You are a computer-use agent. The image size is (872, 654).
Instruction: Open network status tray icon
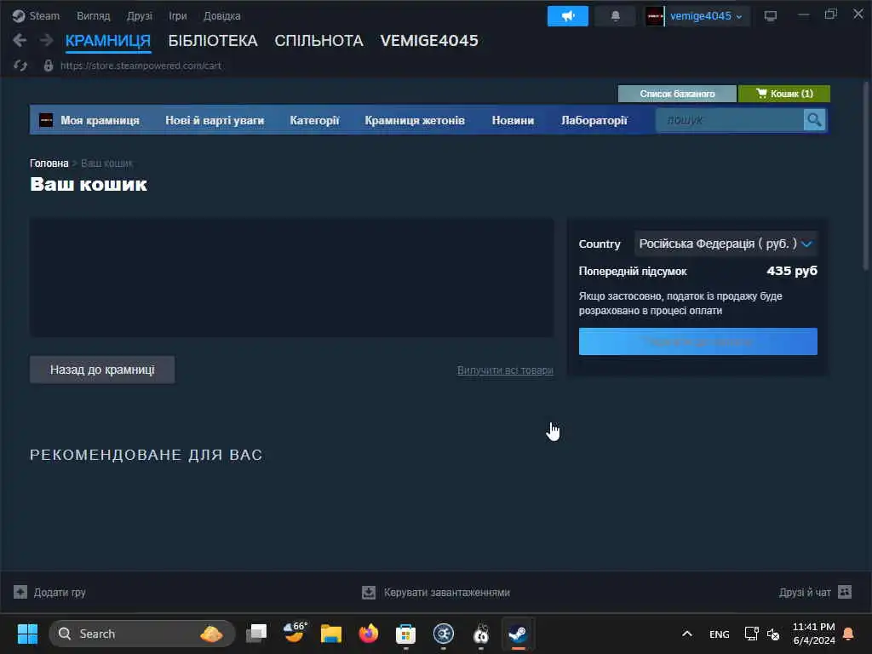click(751, 634)
